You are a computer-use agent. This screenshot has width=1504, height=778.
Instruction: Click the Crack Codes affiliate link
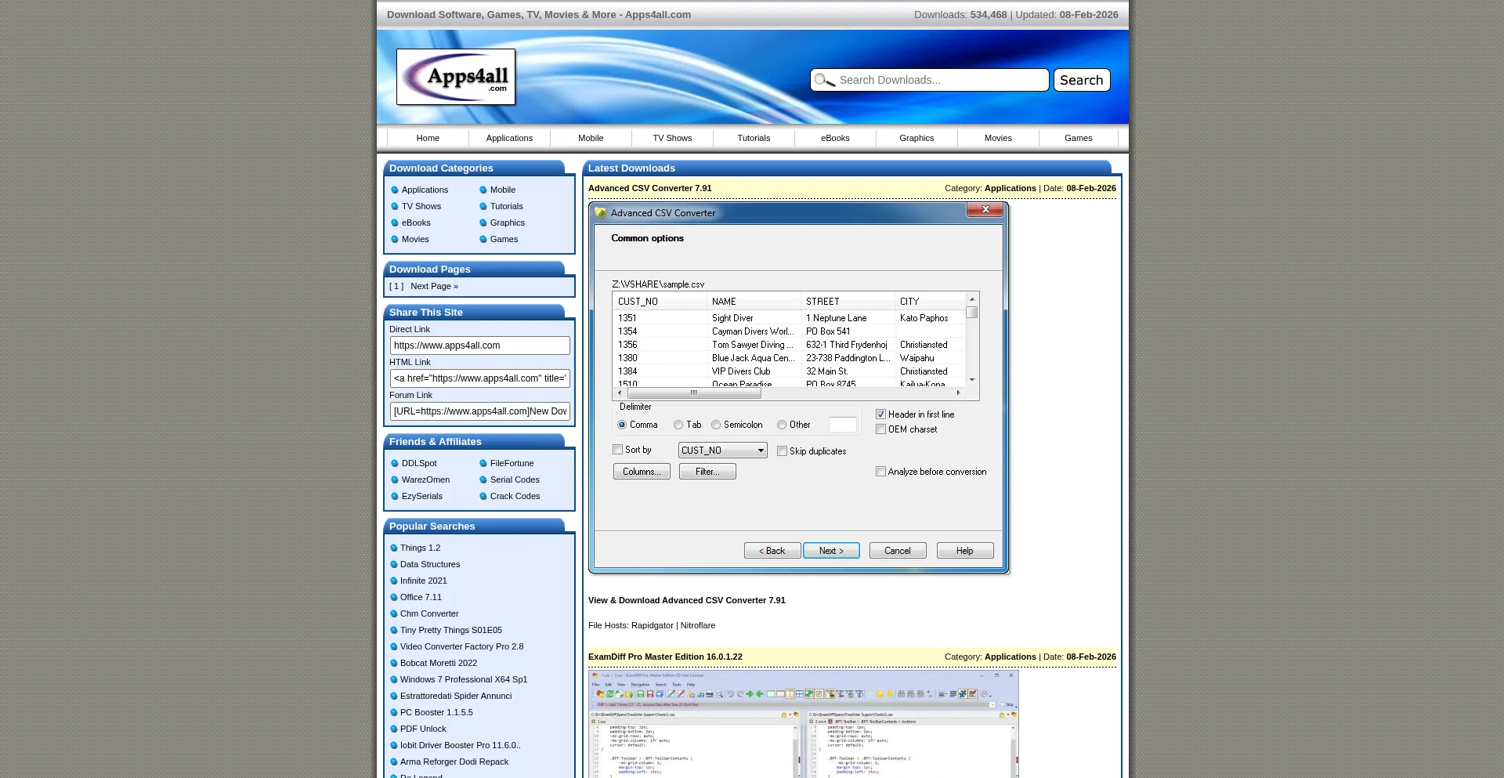coord(515,496)
